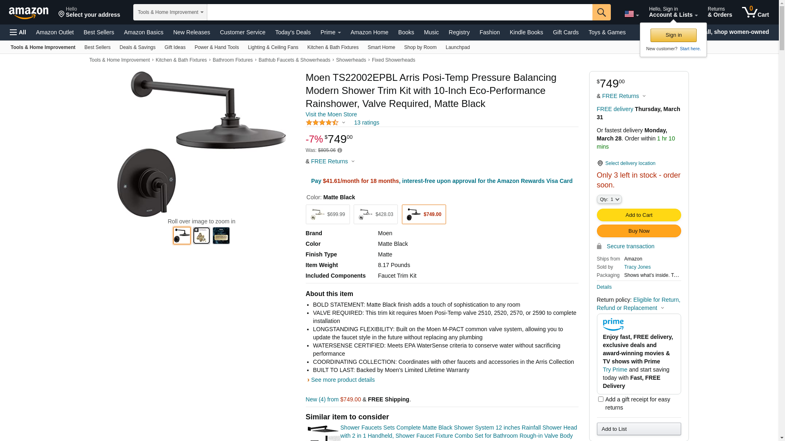Open the Smart Home subnav tab
Screen dimensions: 785x441
[381, 47]
